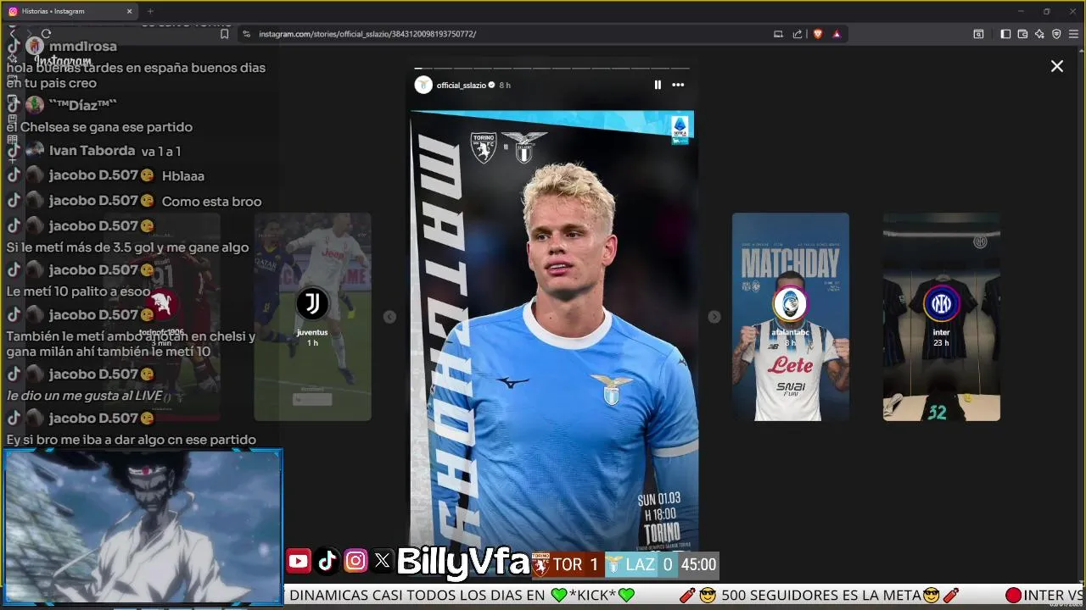
Task: Open the Leo AI sparkle icon
Action: click(x=1039, y=34)
